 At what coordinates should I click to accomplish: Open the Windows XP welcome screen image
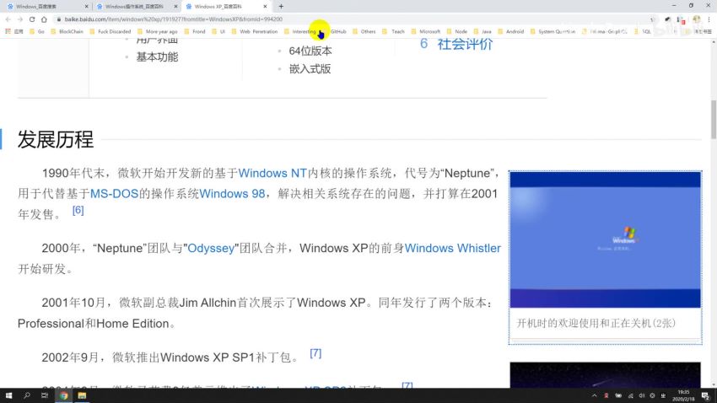click(x=606, y=239)
